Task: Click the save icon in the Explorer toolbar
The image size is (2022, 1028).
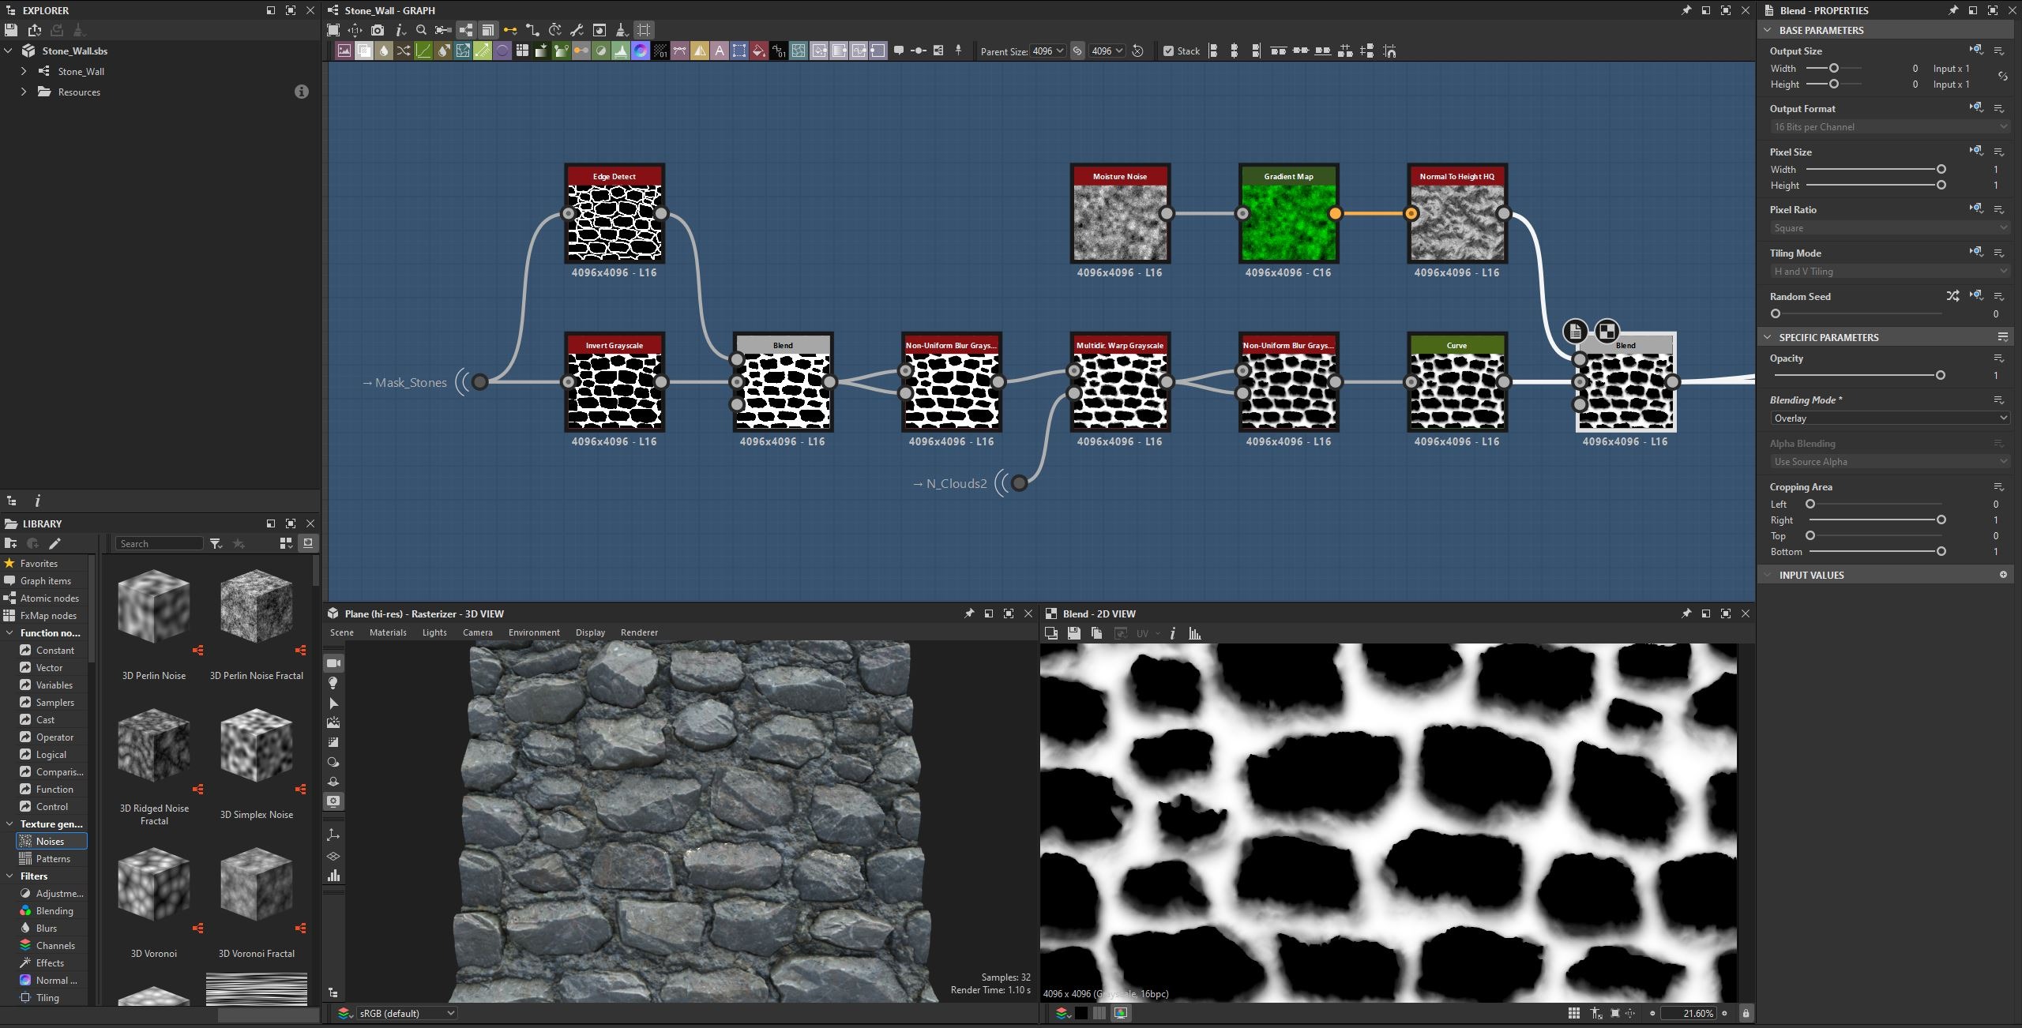Action: click(11, 30)
